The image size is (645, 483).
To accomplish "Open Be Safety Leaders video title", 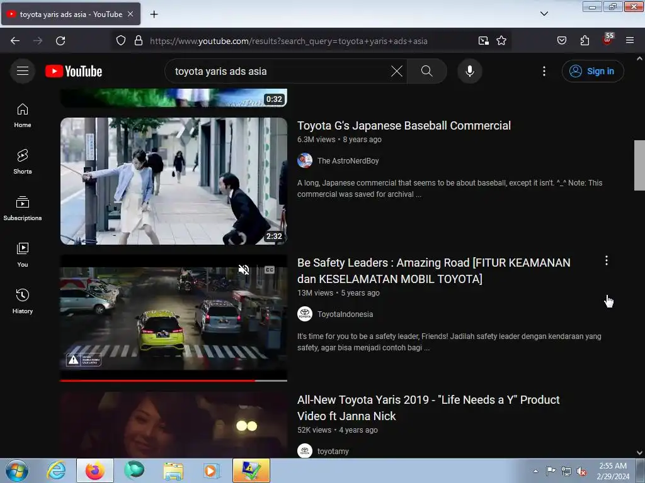I will 433,270.
